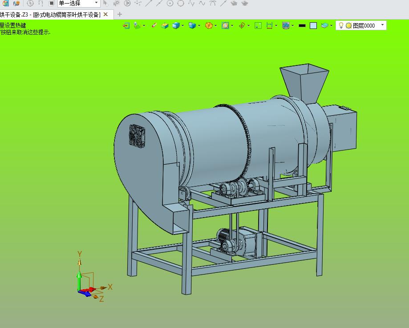Expand dropdown arrow beside measure bracket icon
Viewport: 409px width, 328px height.
pos(276,25)
